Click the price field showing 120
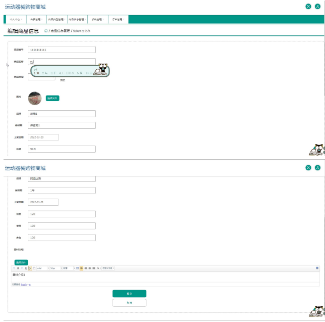Viewport: 325px width, 322px height. (x=62, y=214)
